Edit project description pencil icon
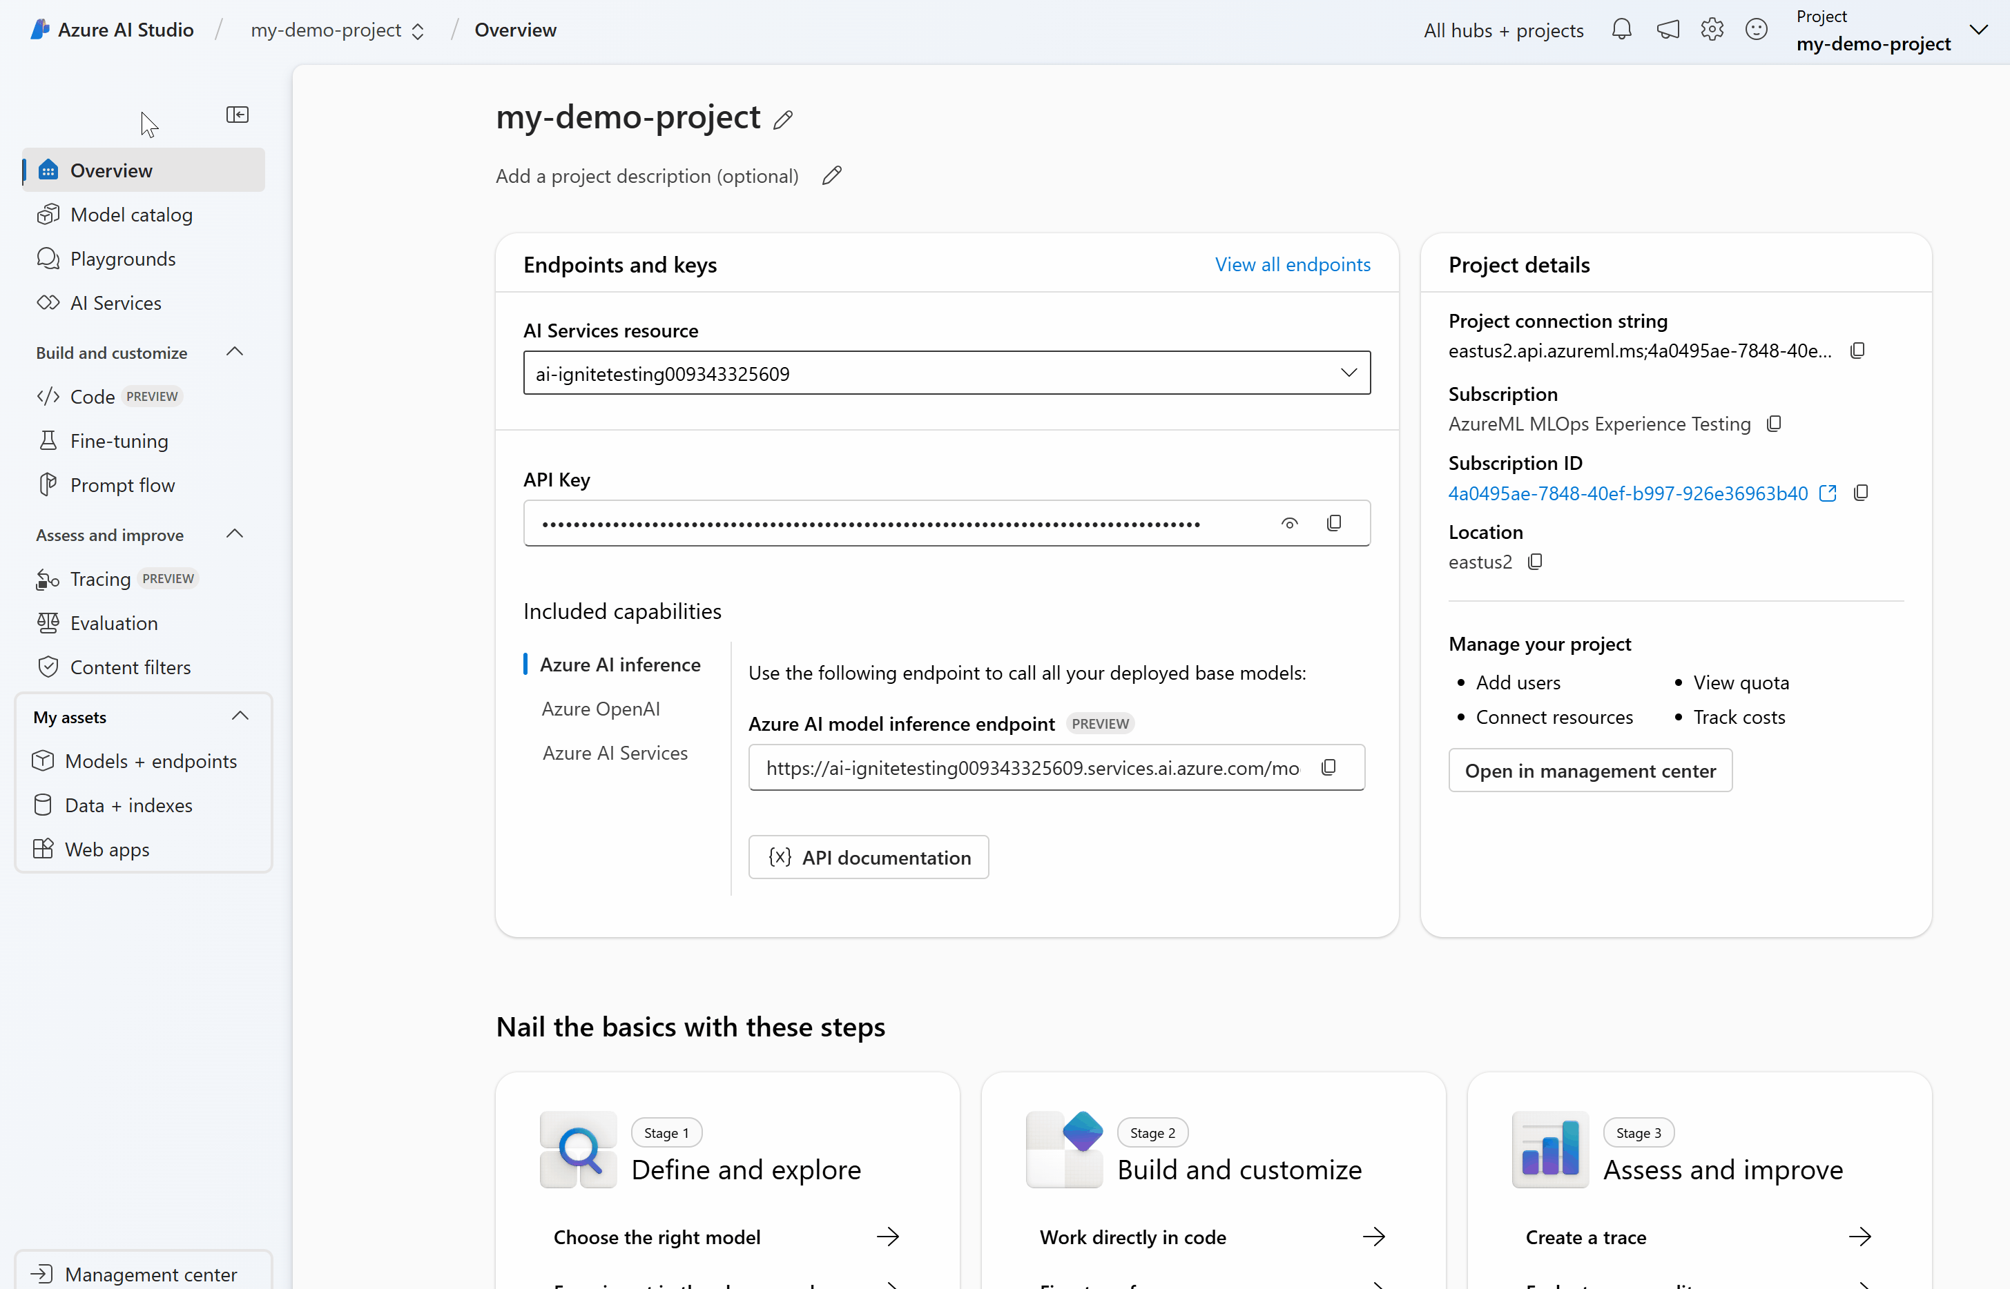2010x1289 pixels. coord(831,176)
